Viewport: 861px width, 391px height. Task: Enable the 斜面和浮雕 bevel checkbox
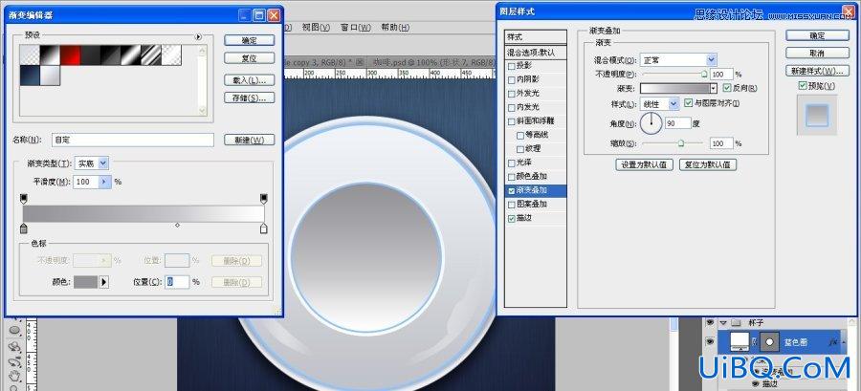(512, 121)
